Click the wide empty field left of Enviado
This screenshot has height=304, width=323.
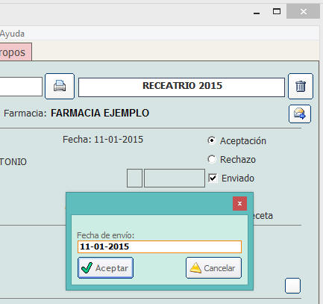point(175,178)
